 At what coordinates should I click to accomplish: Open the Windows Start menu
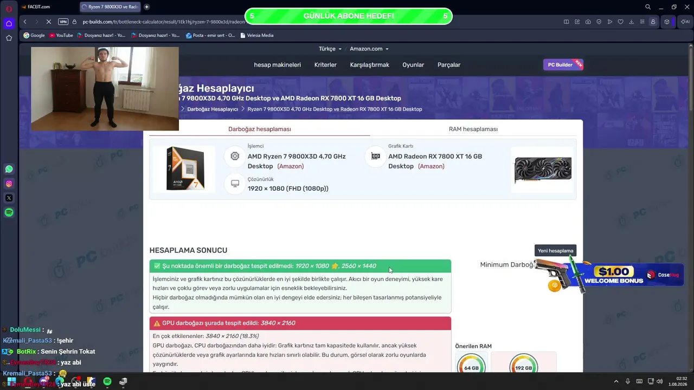click(11, 382)
